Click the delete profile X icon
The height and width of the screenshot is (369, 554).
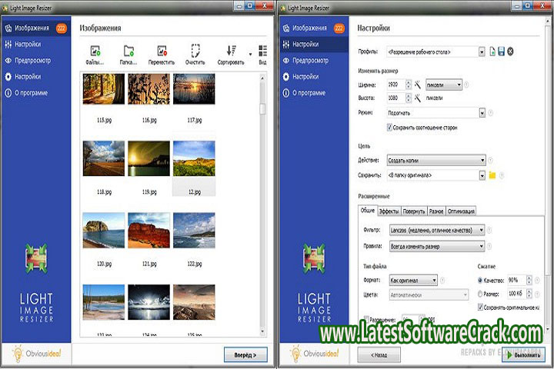510,52
